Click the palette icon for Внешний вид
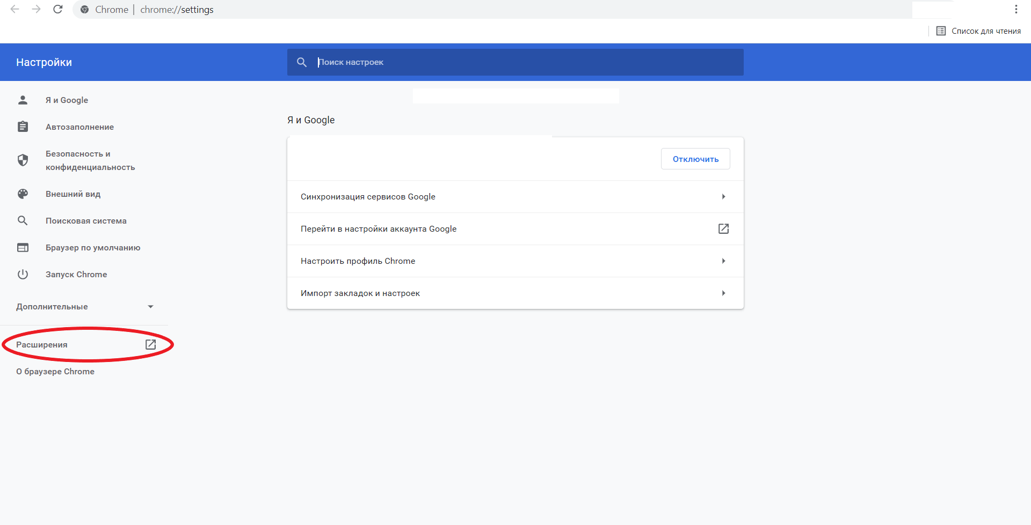Screen dimensions: 1031x525 (23, 194)
